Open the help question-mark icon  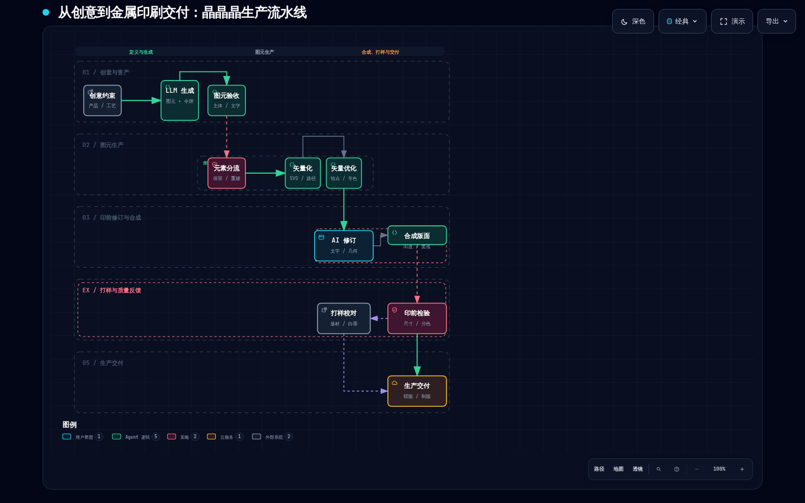click(676, 469)
